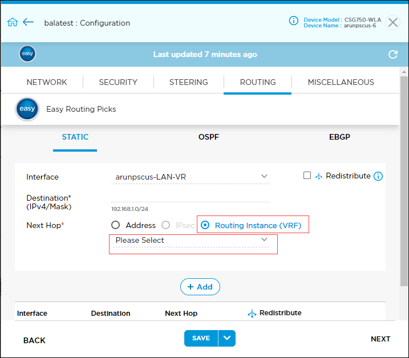The height and width of the screenshot is (358, 409).
Task: Open the OSPF routing tab
Action: pyautogui.click(x=208, y=137)
